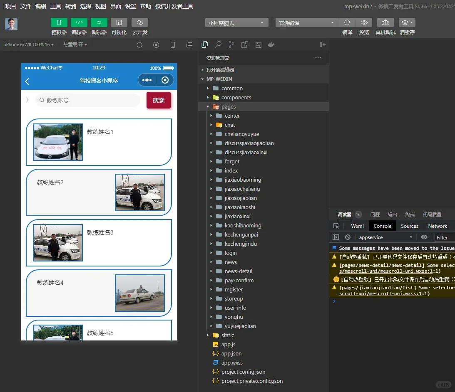Toggle the console live expression eye icon
Viewport: 455px width, 392px height.
[424, 237]
